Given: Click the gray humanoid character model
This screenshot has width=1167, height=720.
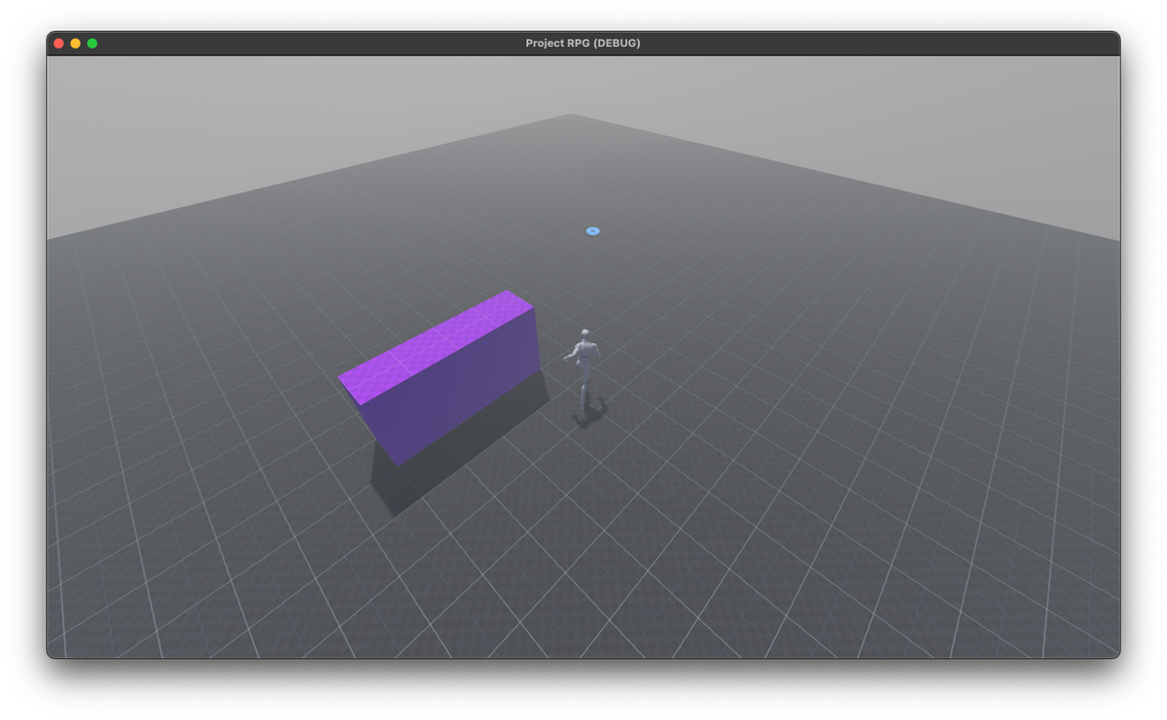Looking at the screenshot, I should (x=583, y=370).
